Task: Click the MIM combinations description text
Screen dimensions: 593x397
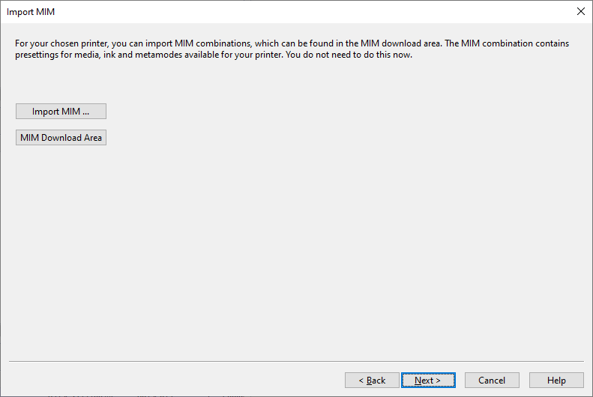Action: [292, 49]
